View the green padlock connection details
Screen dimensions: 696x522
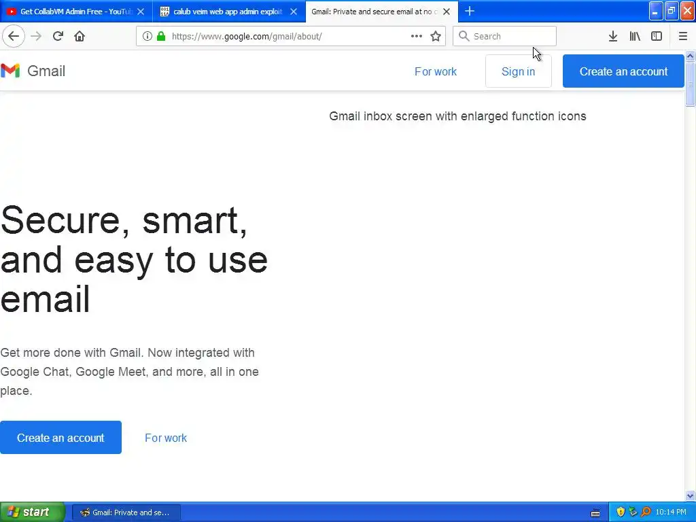pyautogui.click(x=162, y=36)
